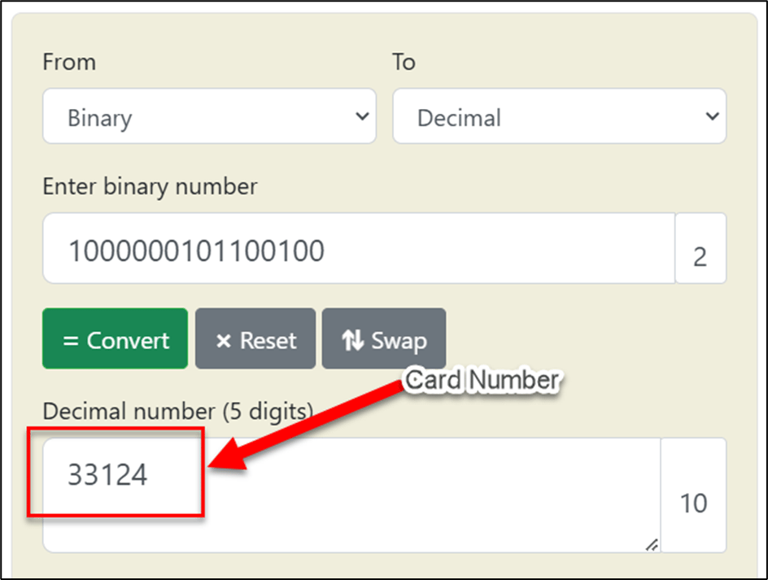Click the 'Enter binary number' label
The width and height of the screenshot is (768, 580).
[x=150, y=186]
